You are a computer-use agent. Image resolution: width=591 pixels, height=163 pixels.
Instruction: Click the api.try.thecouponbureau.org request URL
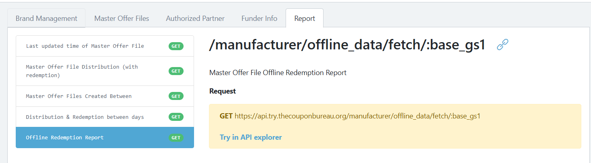click(357, 116)
